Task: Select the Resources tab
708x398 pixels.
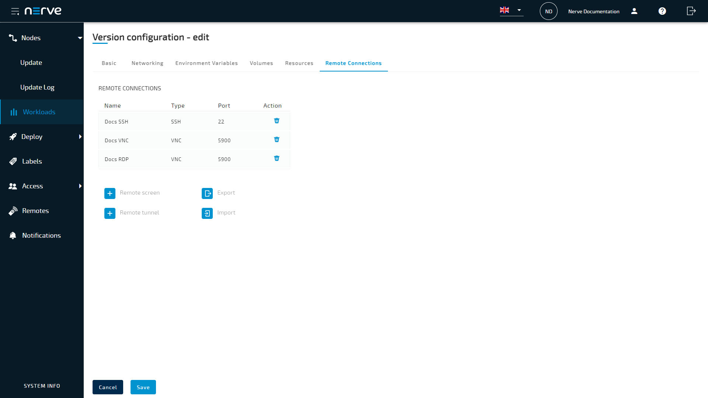Action: (x=299, y=63)
